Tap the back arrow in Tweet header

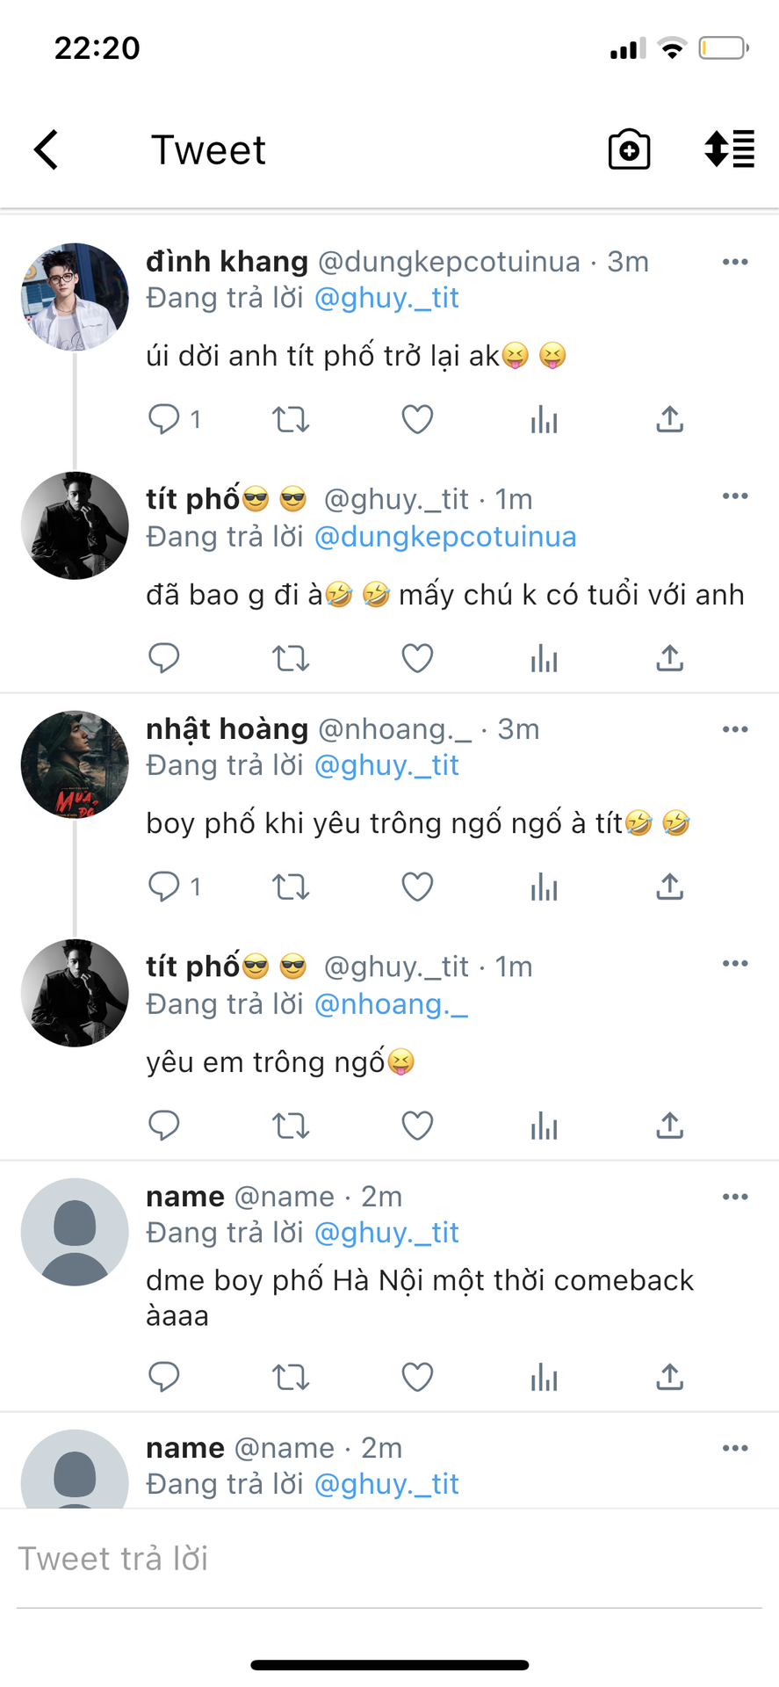[47, 149]
